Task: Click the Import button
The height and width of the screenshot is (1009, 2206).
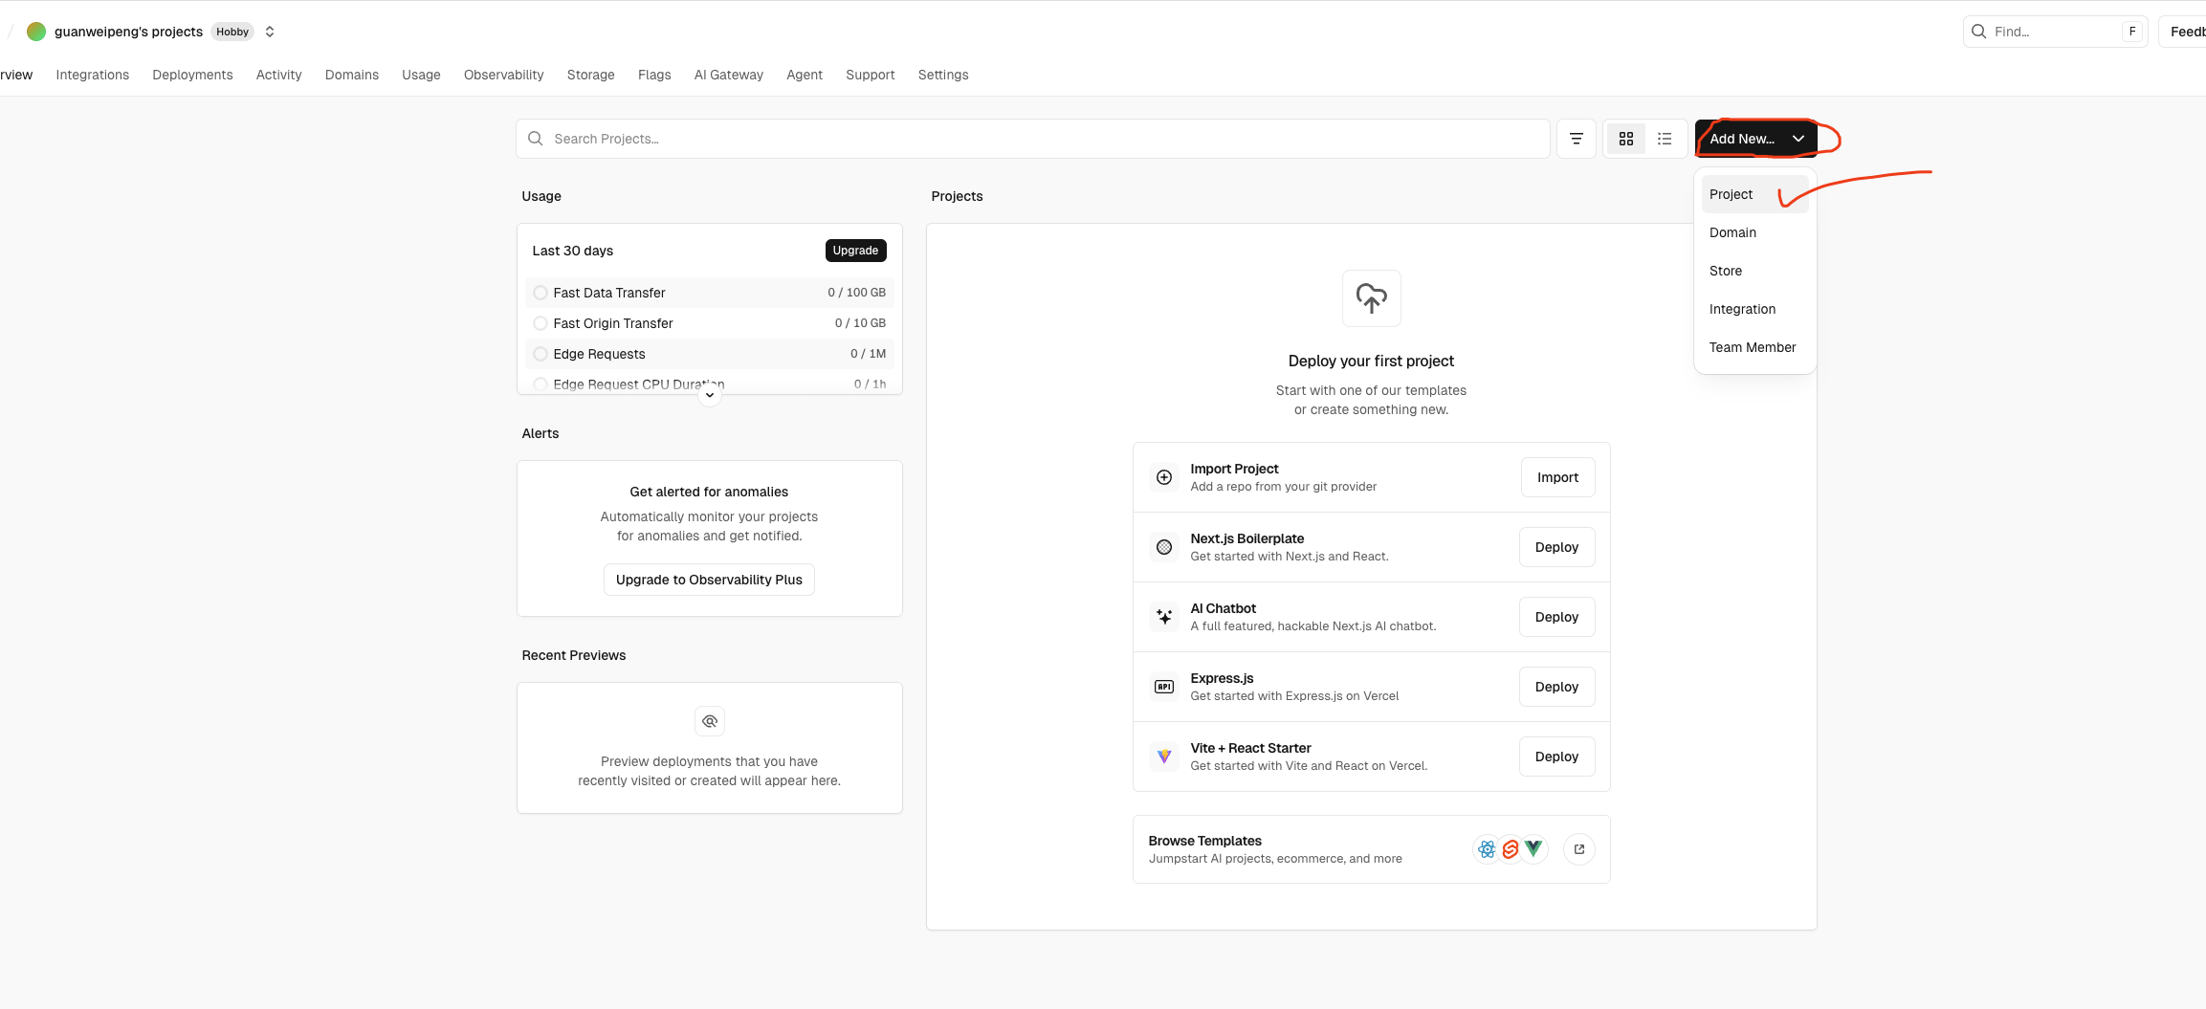Action: tap(1557, 477)
